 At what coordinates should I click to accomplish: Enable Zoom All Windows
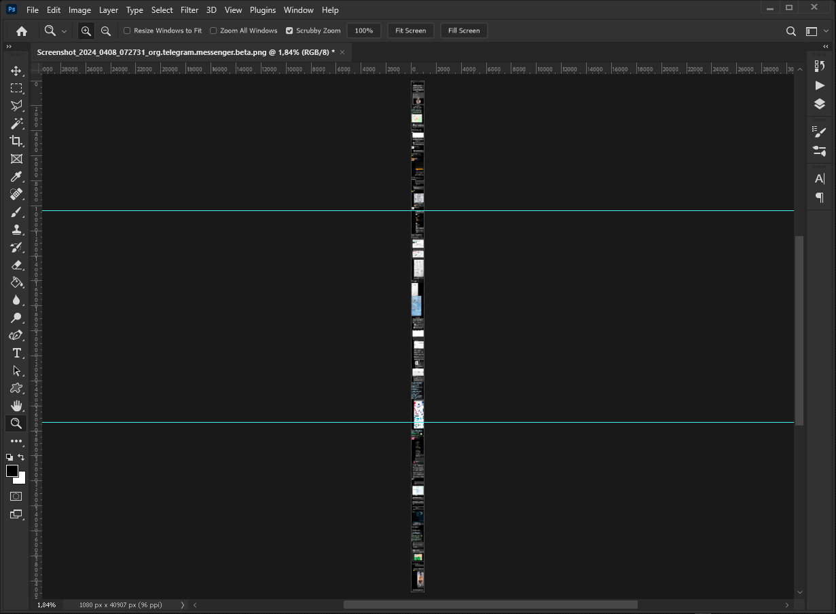tap(213, 31)
